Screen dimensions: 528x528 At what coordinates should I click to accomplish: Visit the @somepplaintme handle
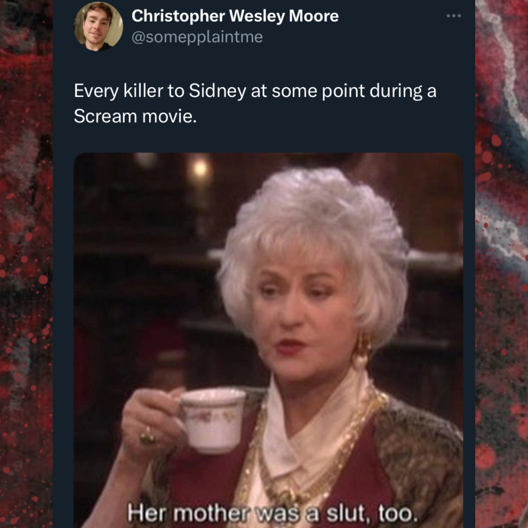click(197, 37)
